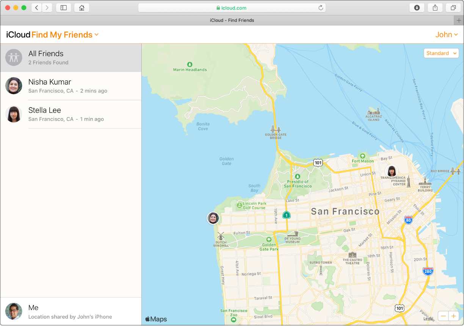Image resolution: width=464 pixels, height=326 pixels.
Task: Select Stella Lee in friends list
Action: coord(71,114)
